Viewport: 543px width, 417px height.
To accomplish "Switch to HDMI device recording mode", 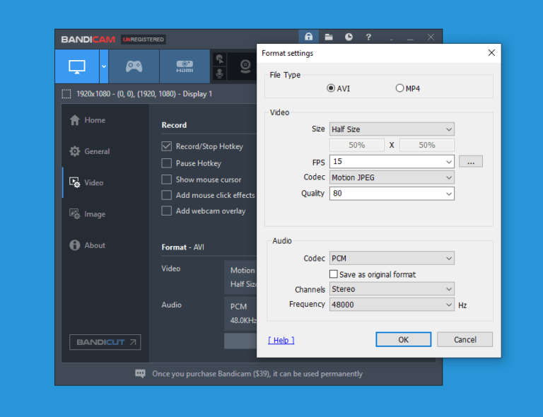I will 185,66.
